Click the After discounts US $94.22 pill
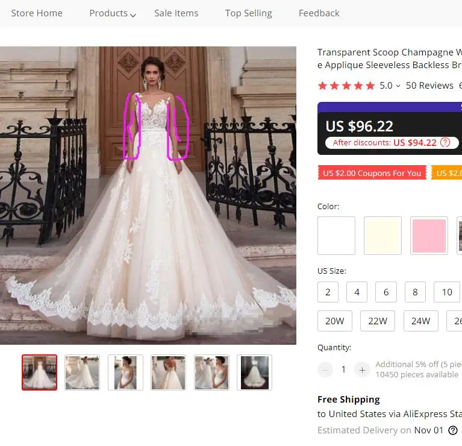The width and height of the screenshot is (462, 446). [x=392, y=143]
